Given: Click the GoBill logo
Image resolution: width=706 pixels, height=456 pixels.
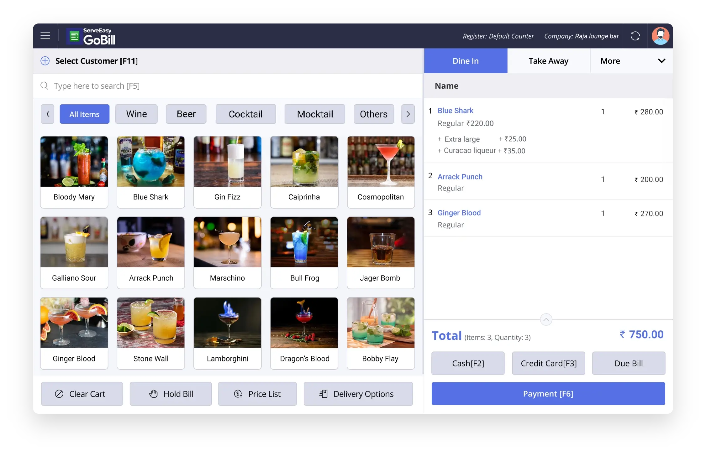Looking at the screenshot, I should pyautogui.click(x=91, y=36).
